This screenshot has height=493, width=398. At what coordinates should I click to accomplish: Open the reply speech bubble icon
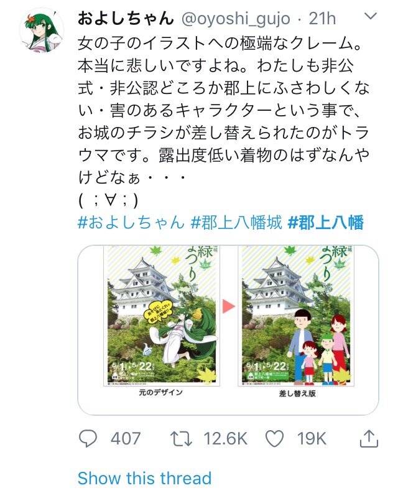tap(88, 438)
